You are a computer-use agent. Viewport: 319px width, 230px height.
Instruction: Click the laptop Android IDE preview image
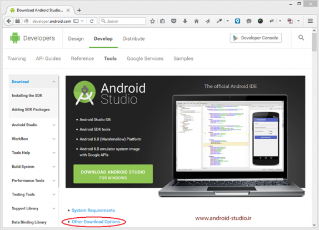click(x=232, y=146)
